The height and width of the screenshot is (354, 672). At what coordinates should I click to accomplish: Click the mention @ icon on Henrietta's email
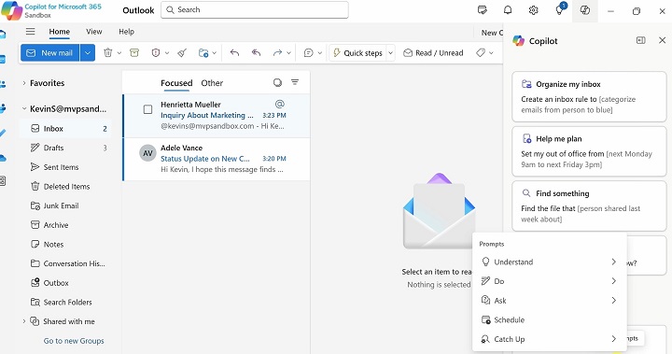pyautogui.click(x=280, y=104)
